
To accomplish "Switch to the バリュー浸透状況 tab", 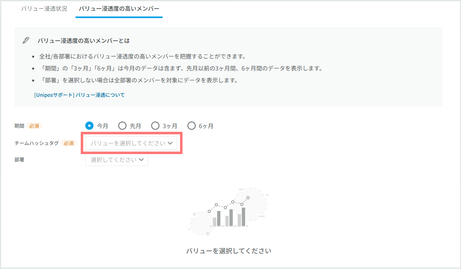I will point(44,9).
